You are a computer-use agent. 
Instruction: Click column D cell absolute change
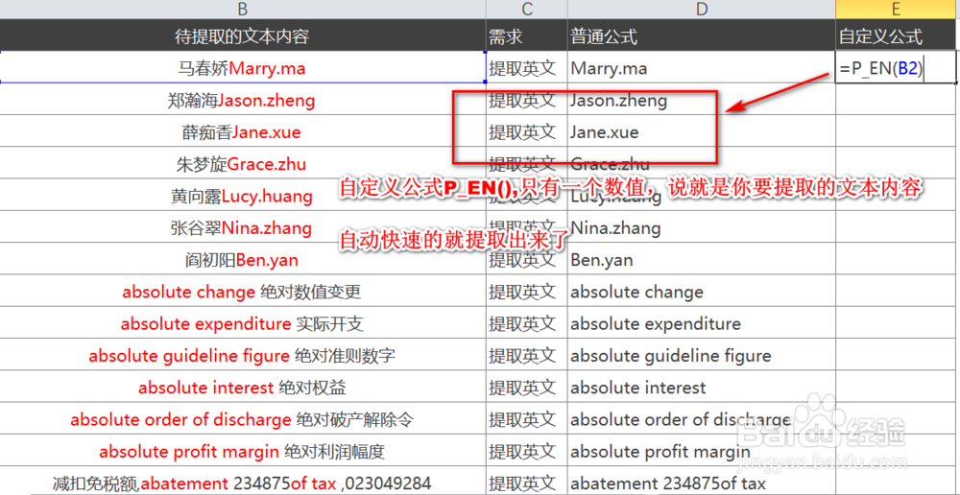click(x=702, y=292)
